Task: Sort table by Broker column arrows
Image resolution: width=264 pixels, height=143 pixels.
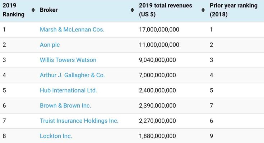Action: click(132, 10)
